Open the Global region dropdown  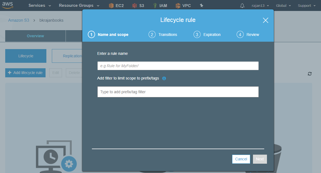click(x=283, y=5)
